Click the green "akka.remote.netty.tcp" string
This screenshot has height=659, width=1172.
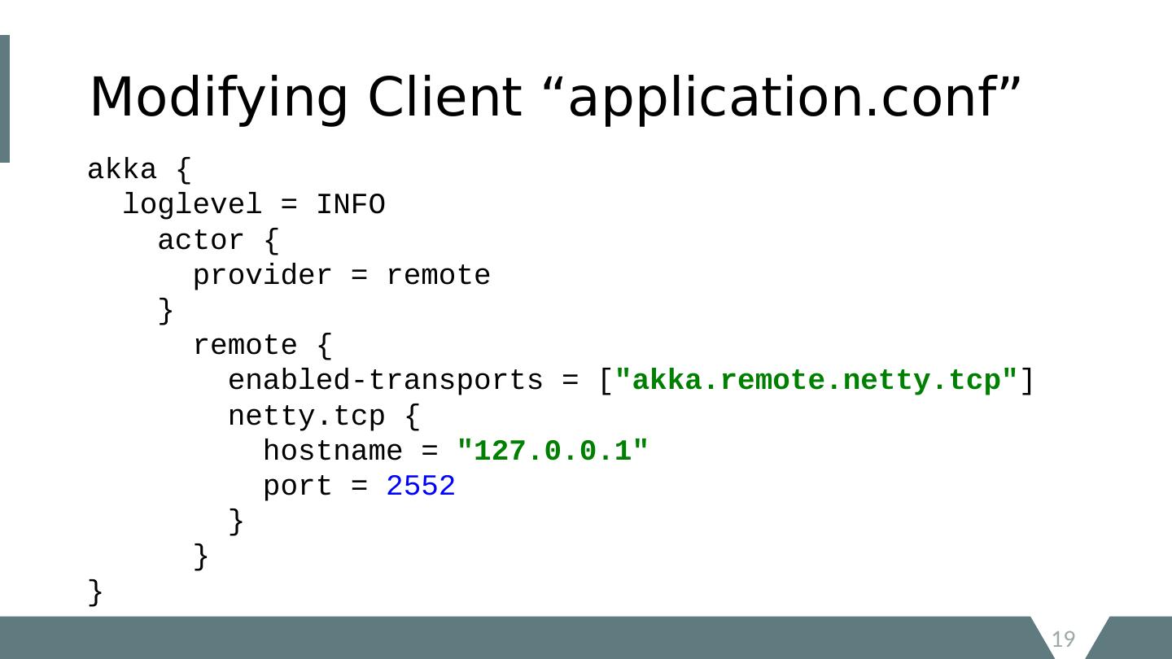(x=817, y=381)
